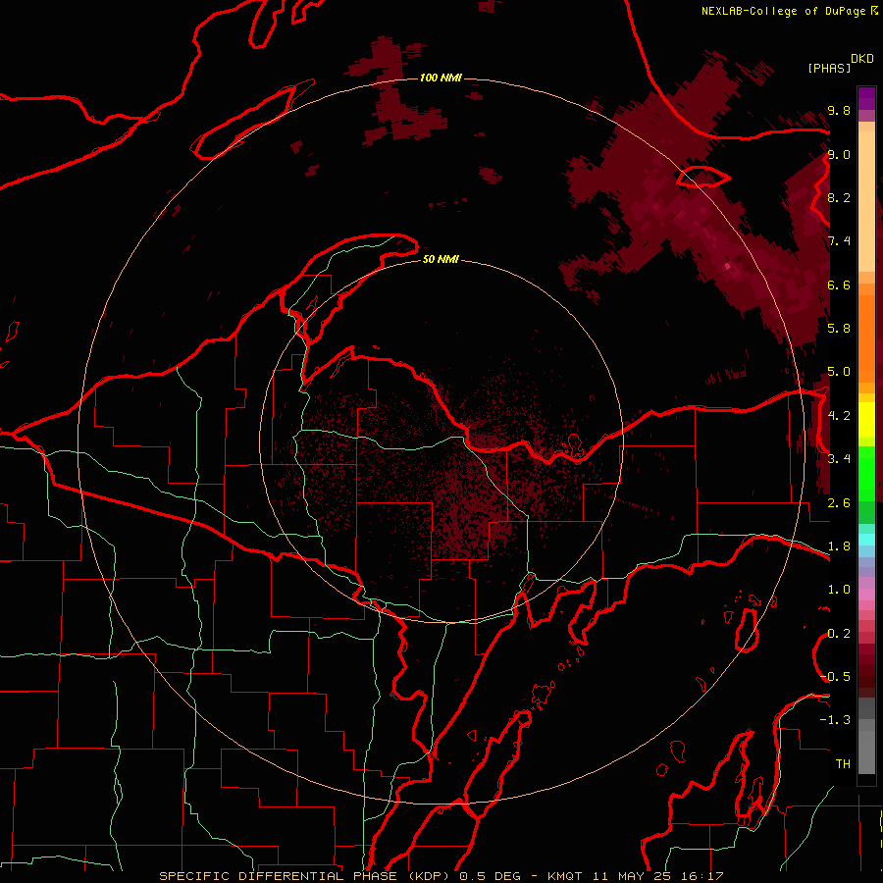The height and width of the screenshot is (883, 883).
Task: Click the 4.2 value on the scale
Action: [839, 416]
